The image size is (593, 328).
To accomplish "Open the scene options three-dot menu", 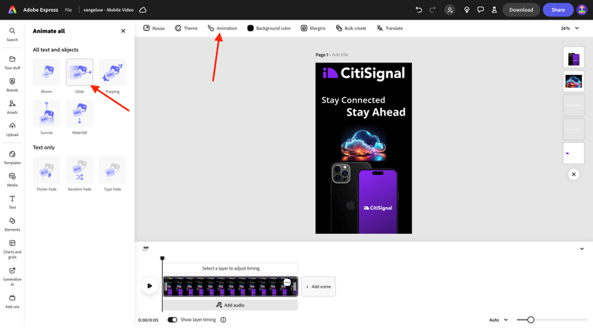I will (x=287, y=283).
